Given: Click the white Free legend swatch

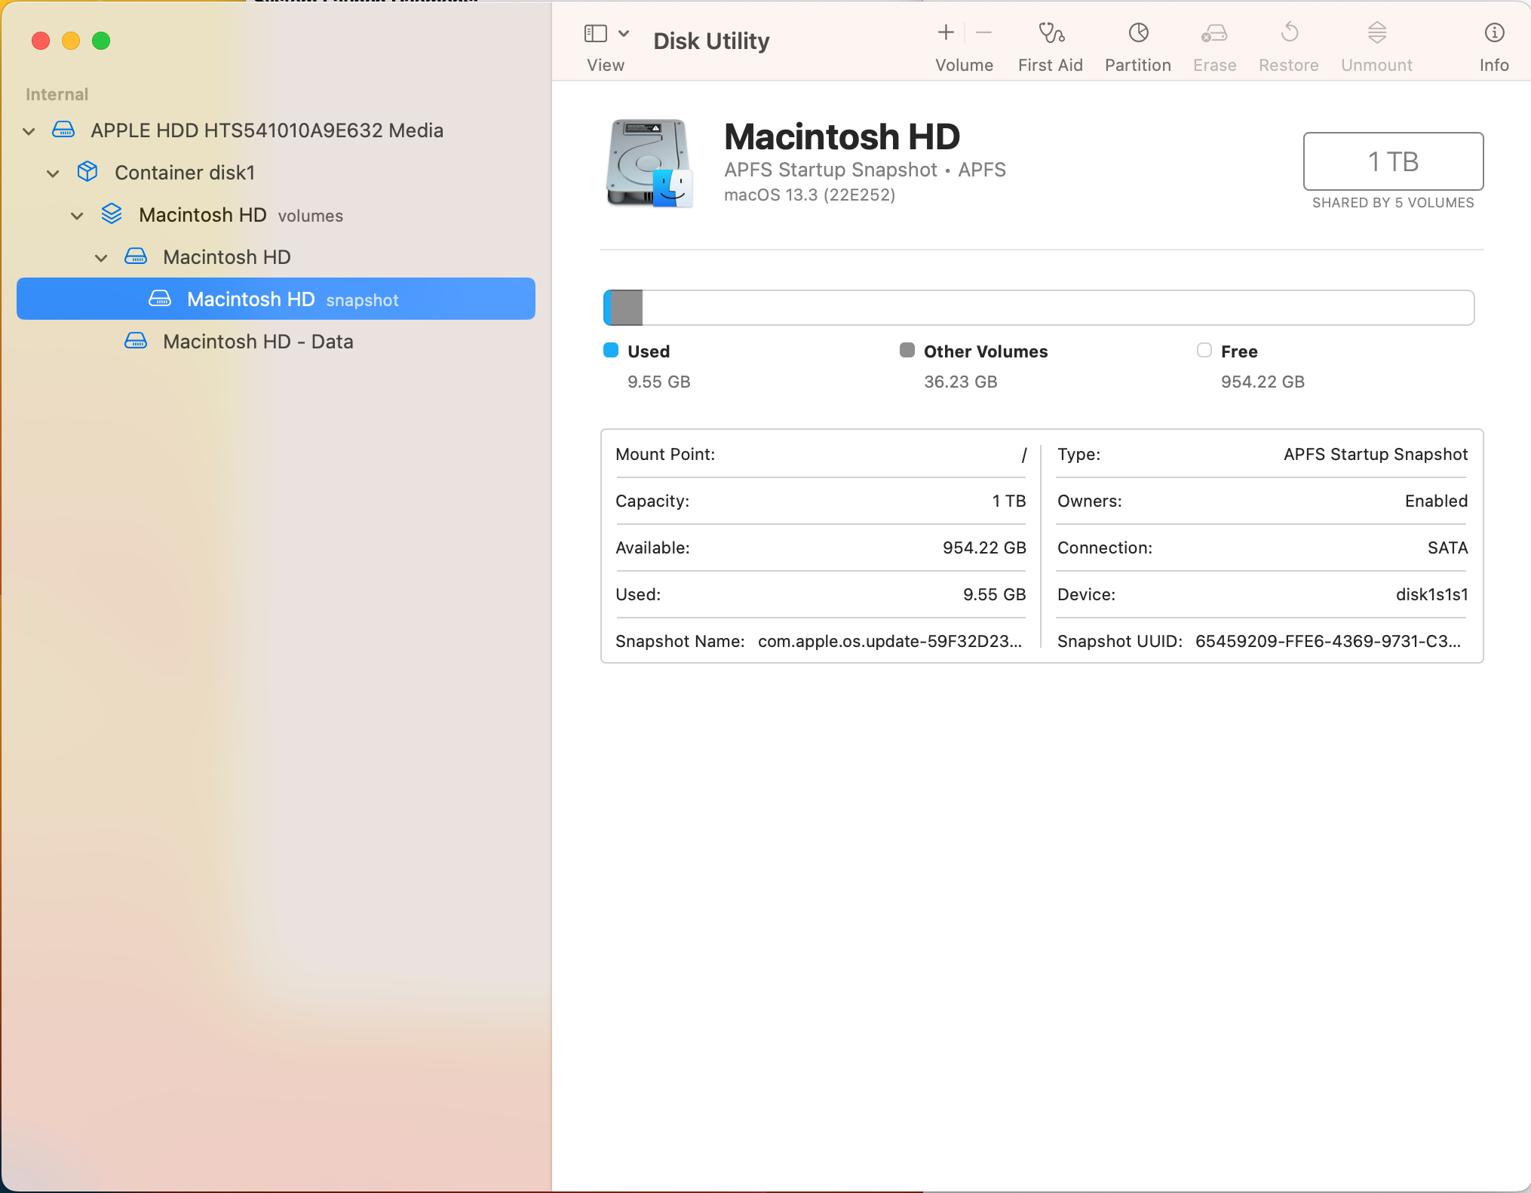Looking at the screenshot, I should pos(1204,350).
